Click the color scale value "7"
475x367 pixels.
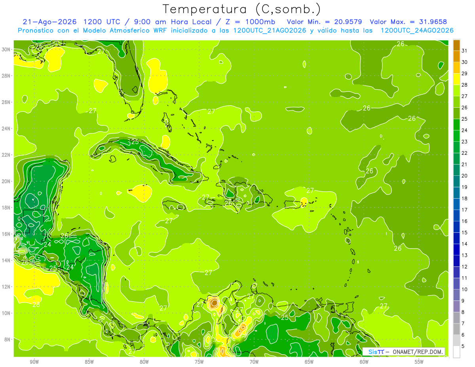[x=464, y=324]
